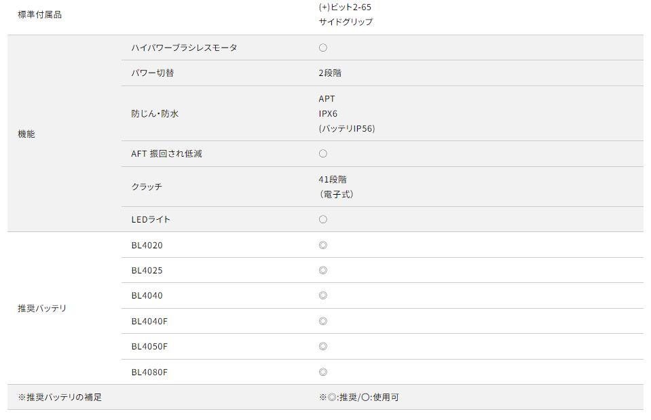Select the BL4020 battery label
This screenshot has width=651, height=420.
(147, 245)
